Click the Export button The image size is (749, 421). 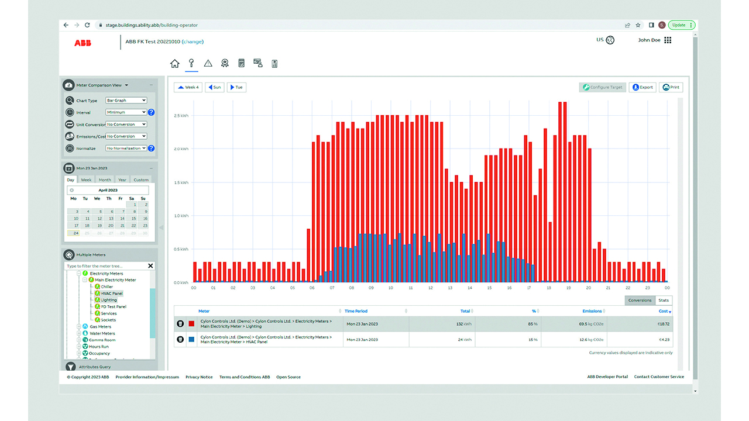(x=642, y=87)
